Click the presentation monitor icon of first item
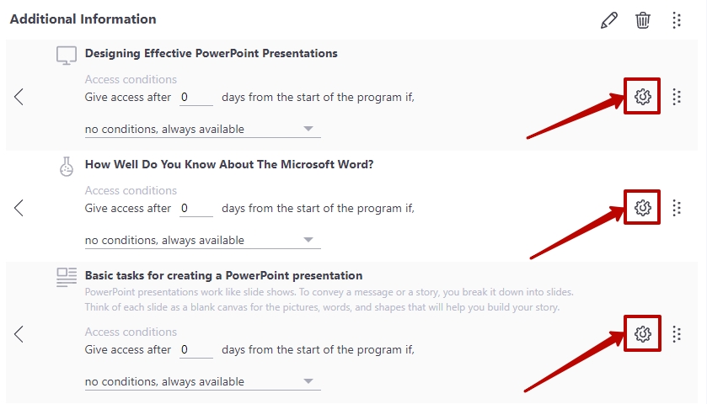This screenshot has height=404, width=707. (x=67, y=56)
